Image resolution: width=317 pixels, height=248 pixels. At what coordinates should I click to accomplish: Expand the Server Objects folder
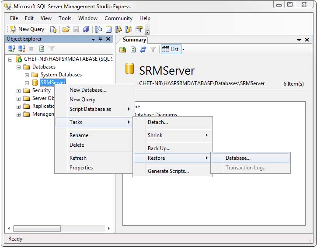19,99
